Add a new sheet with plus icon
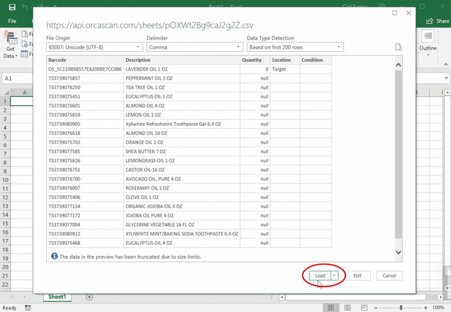This screenshot has height=312, width=451. point(89,297)
